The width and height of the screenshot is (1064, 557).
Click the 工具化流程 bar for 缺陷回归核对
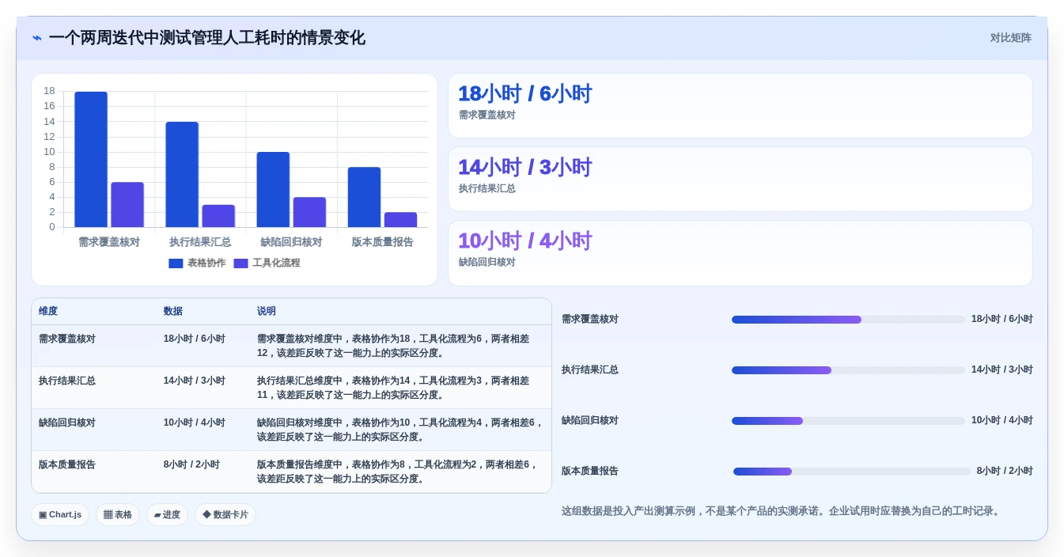309,213
